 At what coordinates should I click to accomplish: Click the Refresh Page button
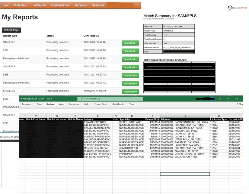[11, 30]
